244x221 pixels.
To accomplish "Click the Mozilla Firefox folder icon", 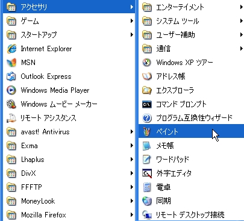I will pyautogui.click(x=11, y=215).
